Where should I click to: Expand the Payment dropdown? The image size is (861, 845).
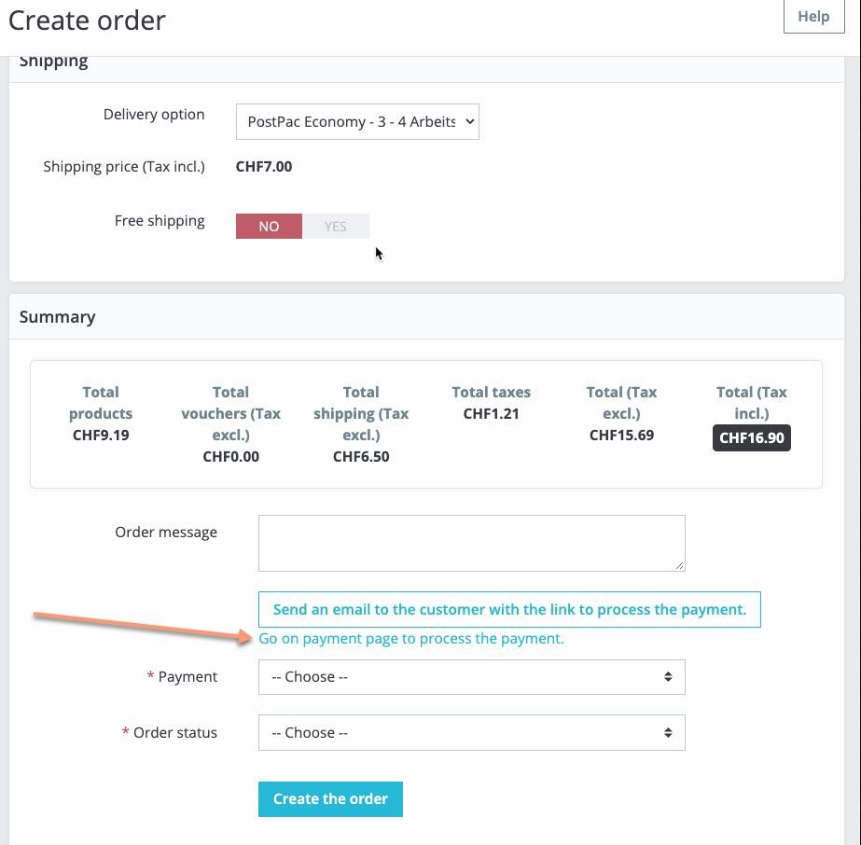pyautogui.click(x=471, y=677)
